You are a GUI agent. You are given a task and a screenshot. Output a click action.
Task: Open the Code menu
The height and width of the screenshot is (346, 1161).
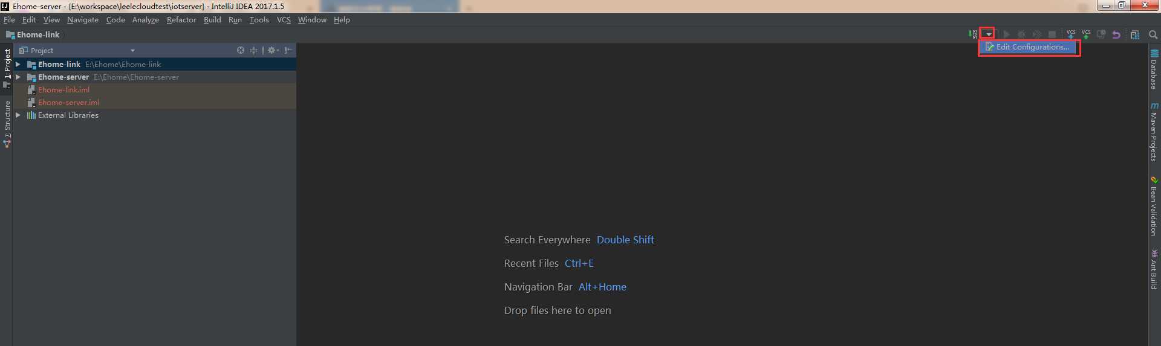(115, 20)
